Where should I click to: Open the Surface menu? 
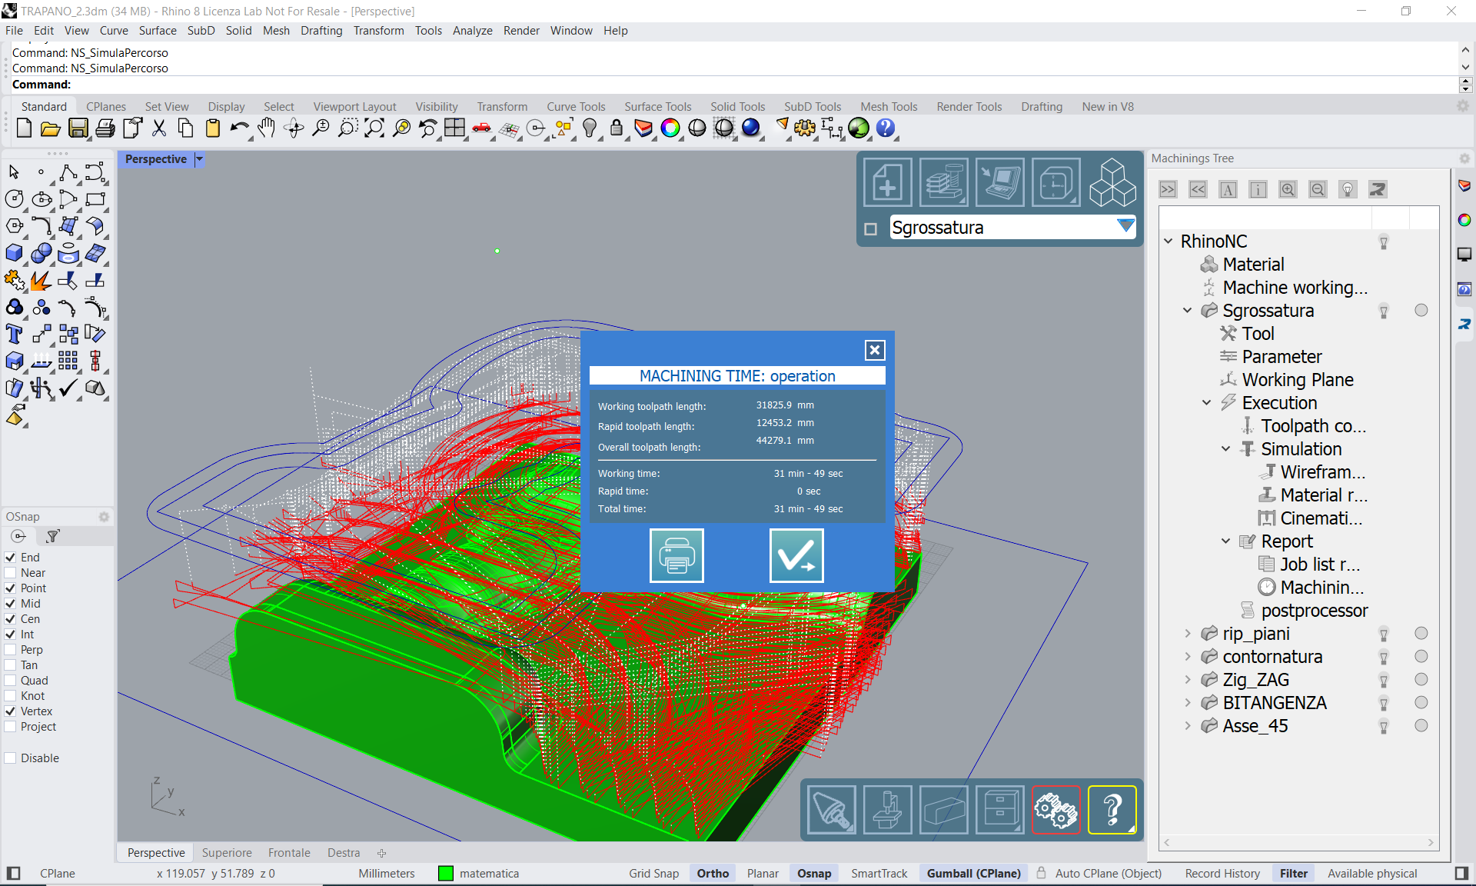158,31
